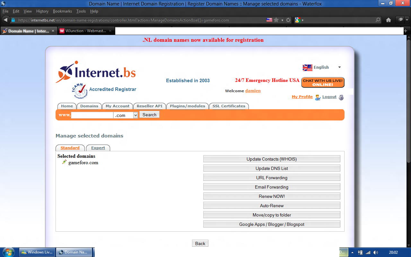This screenshot has width=411, height=257.
Task: Click the padlock icon in the address bar
Action: [13, 20]
